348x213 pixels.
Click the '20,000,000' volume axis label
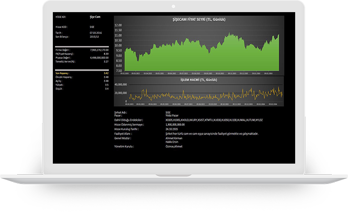[x=121, y=93]
